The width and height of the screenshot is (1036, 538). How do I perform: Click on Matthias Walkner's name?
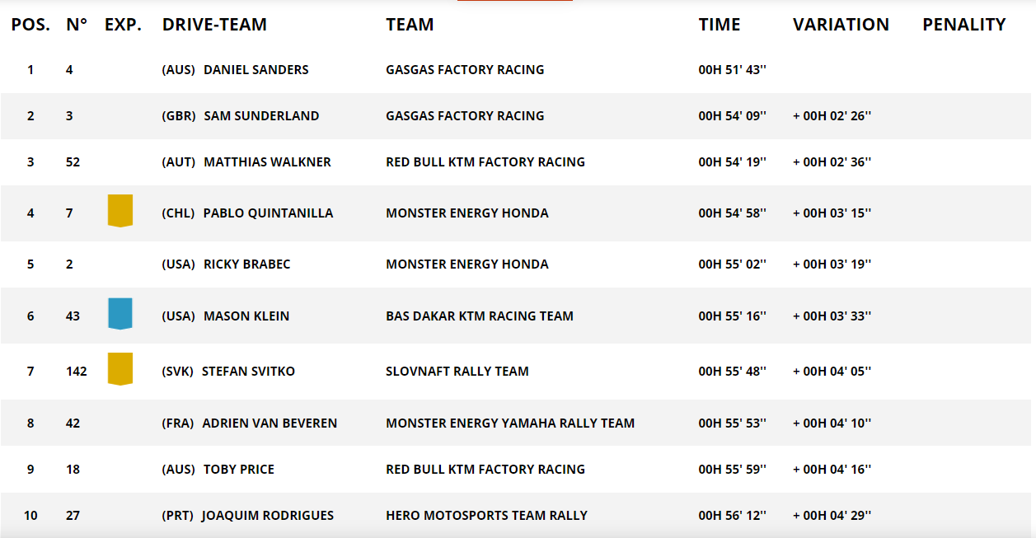point(267,162)
